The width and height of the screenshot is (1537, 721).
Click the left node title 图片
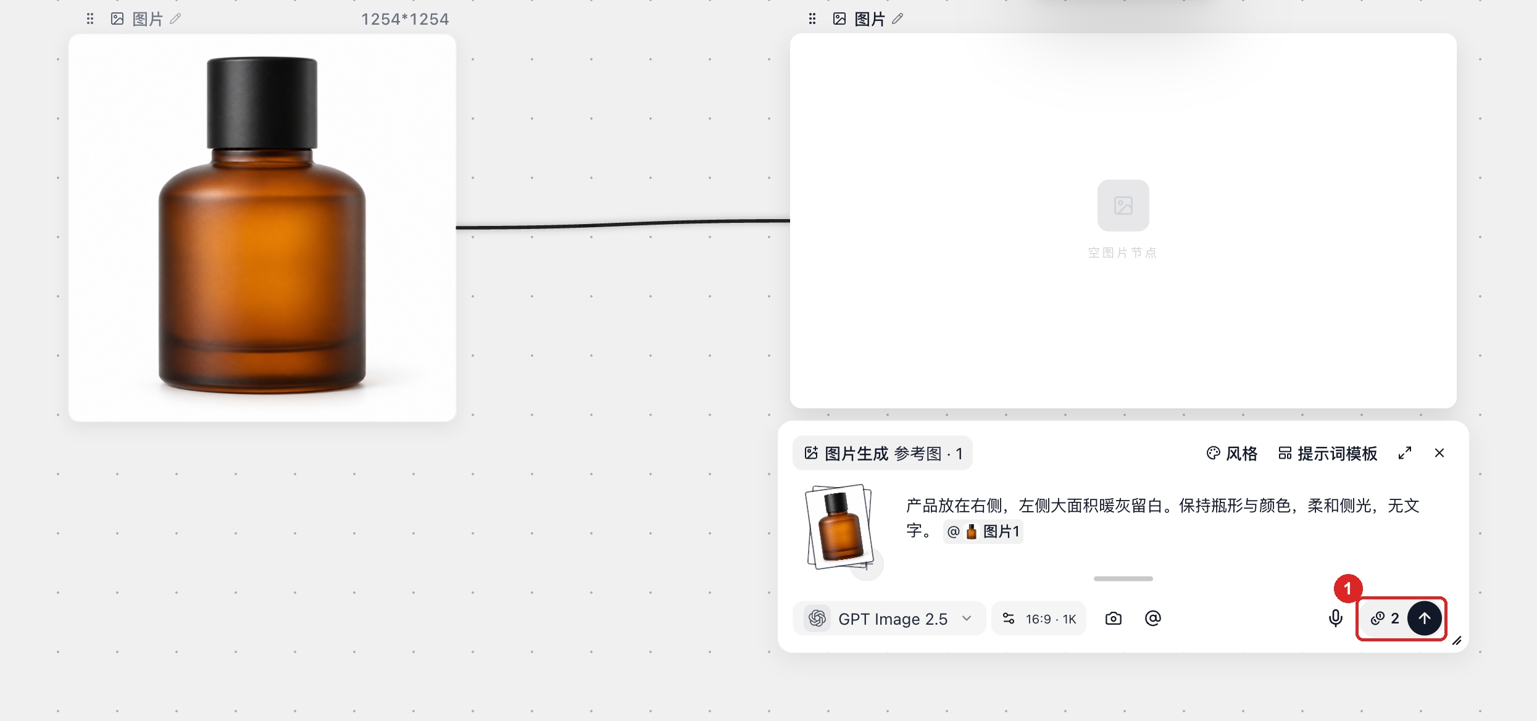pos(148,19)
